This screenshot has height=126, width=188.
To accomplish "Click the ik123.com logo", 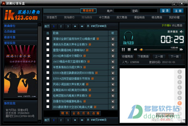I will (22, 15).
